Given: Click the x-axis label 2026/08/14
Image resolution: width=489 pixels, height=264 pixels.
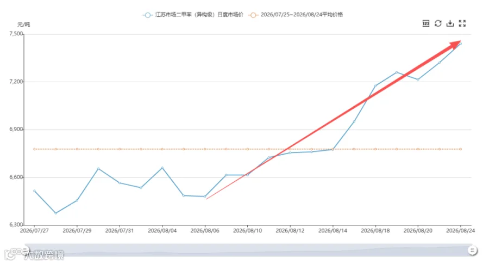Looking at the screenshot, I should (x=333, y=231).
